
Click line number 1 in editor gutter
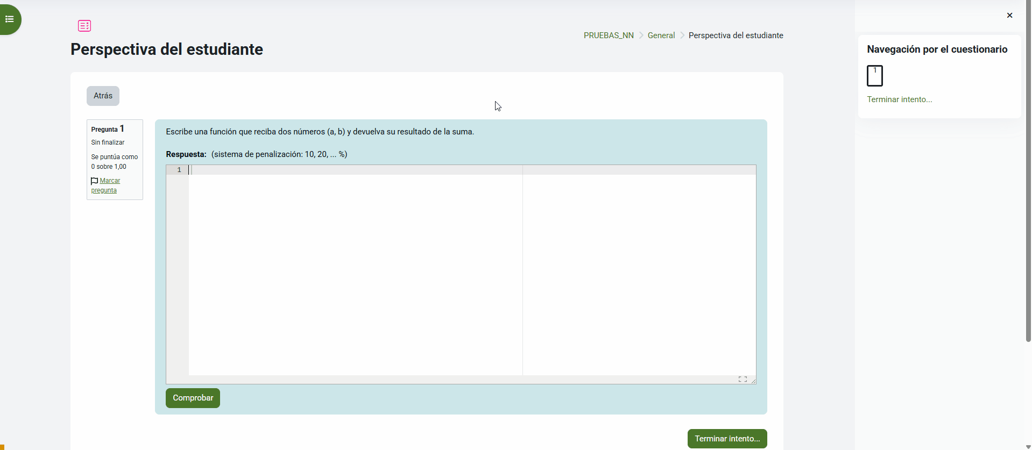pyautogui.click(x=179, y=170)
